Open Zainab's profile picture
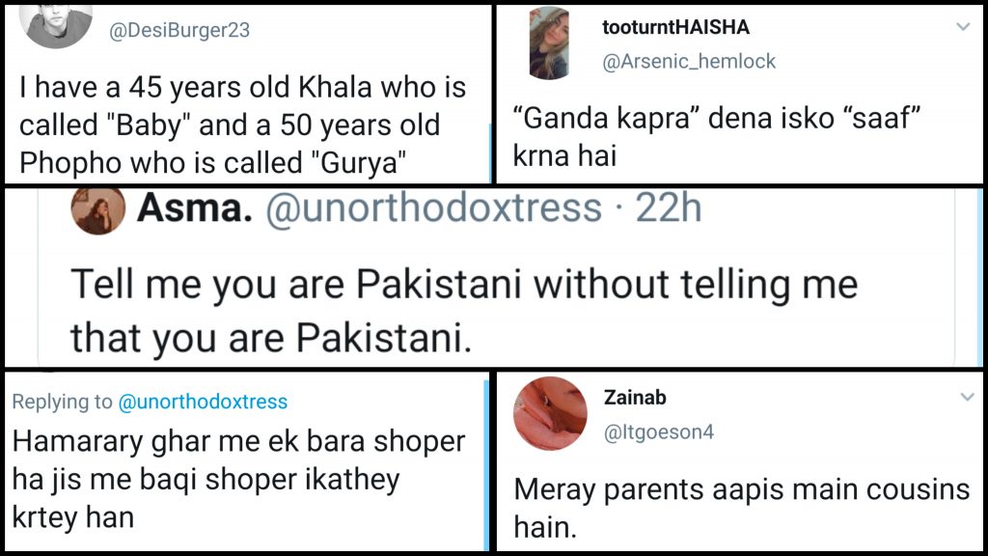 550,413
